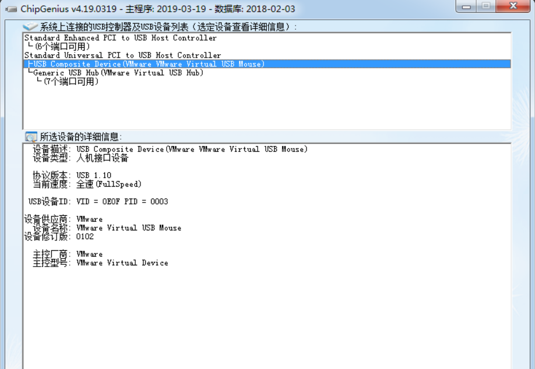The height and width of the screenshot is (369, 535).
Task: Click the 协议版本 USB 1.10 line
Action: pyautogui.click(x=72, y=175)
